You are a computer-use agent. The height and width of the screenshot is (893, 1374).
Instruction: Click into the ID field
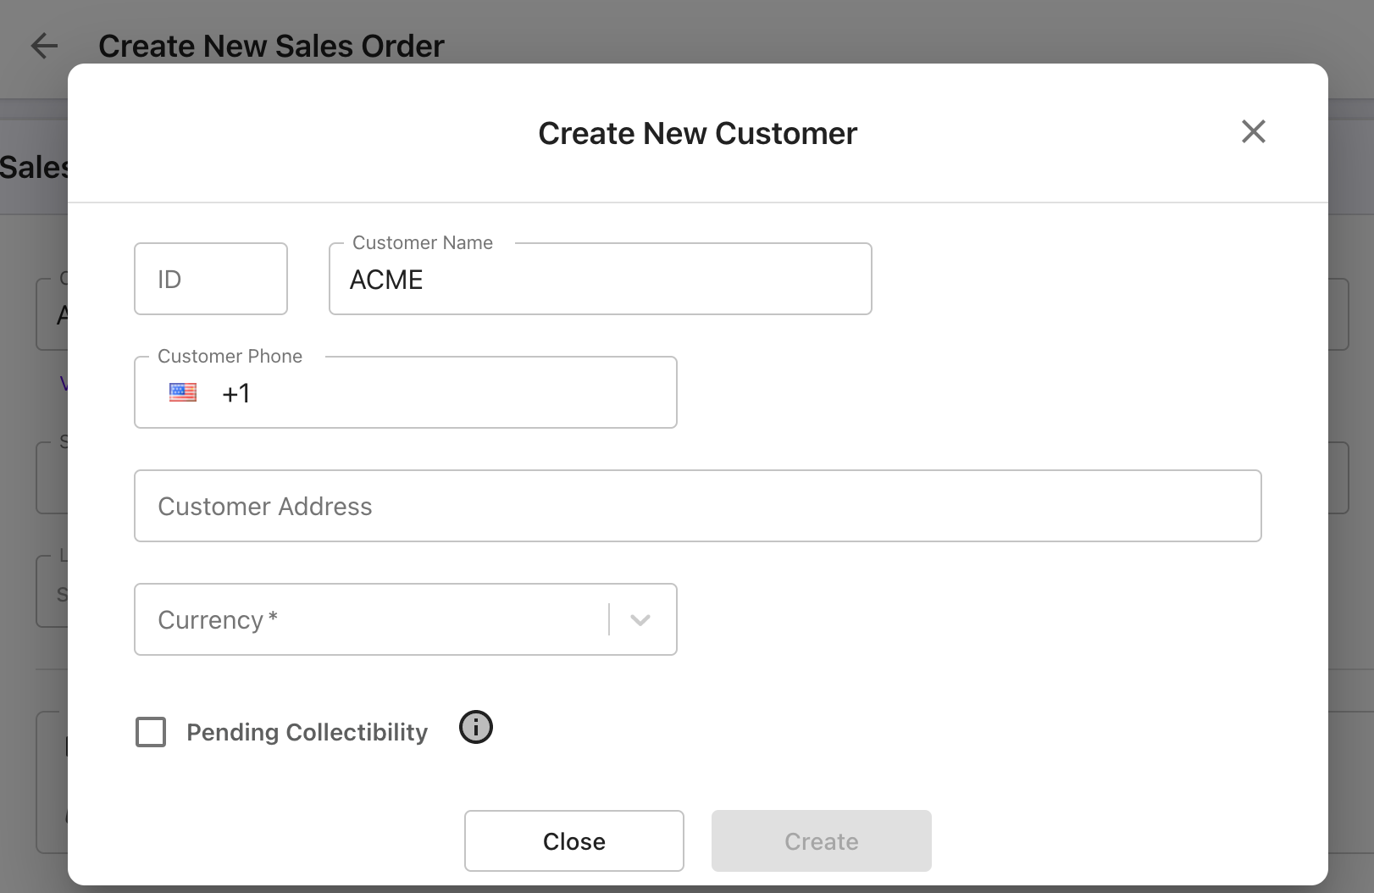[x=211, y=279]
